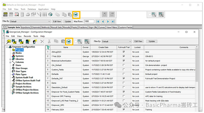The height and width of the screenshot is (113, 204).
Task: Toggle Full Audit Trail checkbox for 7 Feb 2024
Action: [124, 56]
